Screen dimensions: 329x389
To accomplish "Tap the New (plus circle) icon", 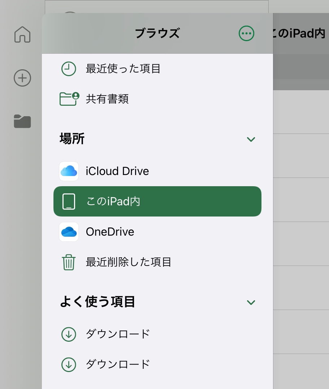I will 22,78.
